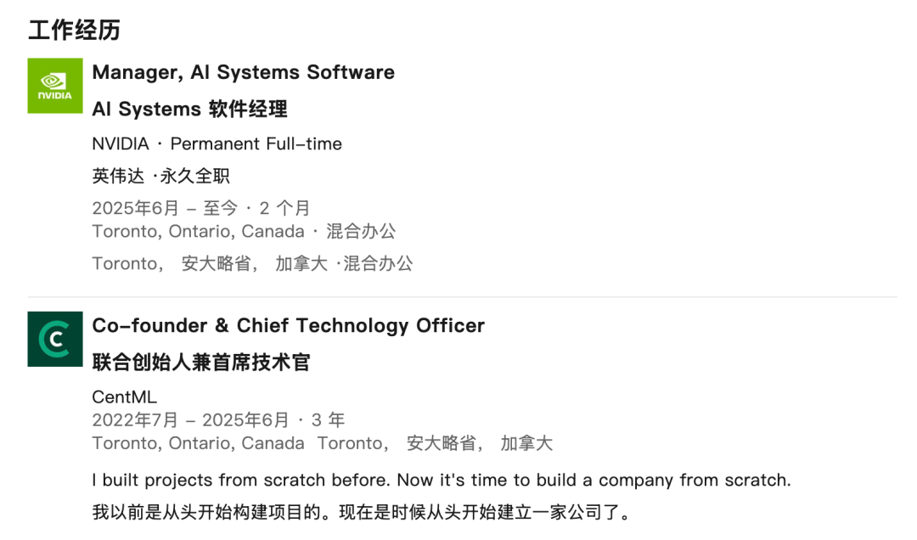
Task: Select the 英伟达 ·永久全职 translated line
Action: (x=160, y=176)
